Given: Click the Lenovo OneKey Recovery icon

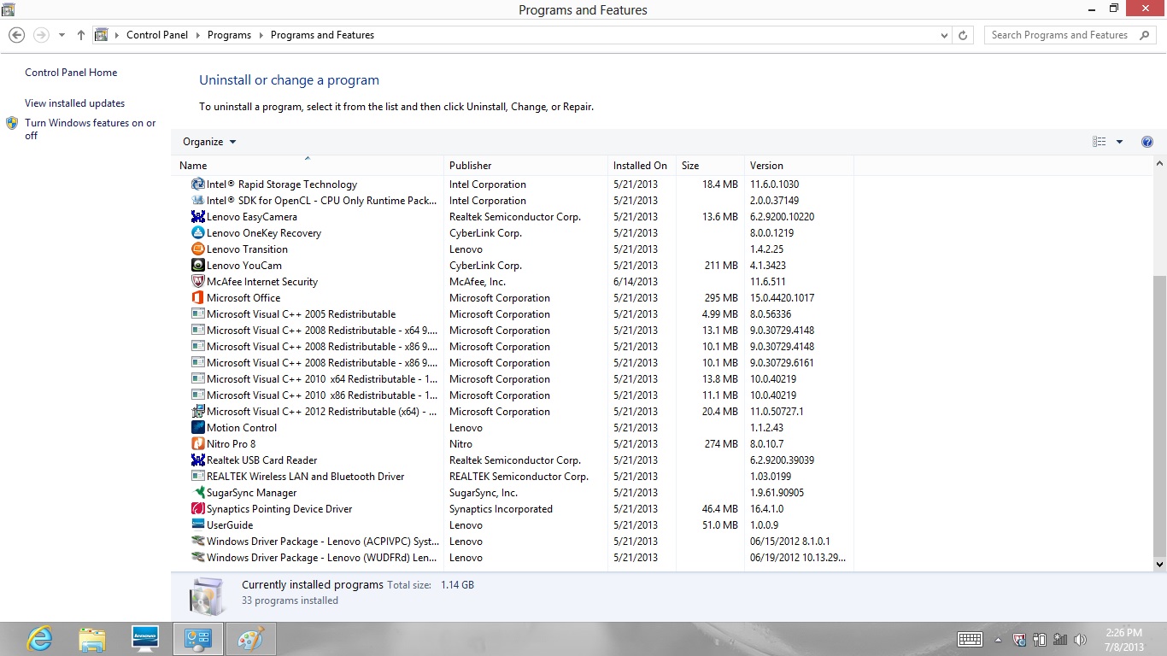Looking at the screenshot, I should point(198,233).
